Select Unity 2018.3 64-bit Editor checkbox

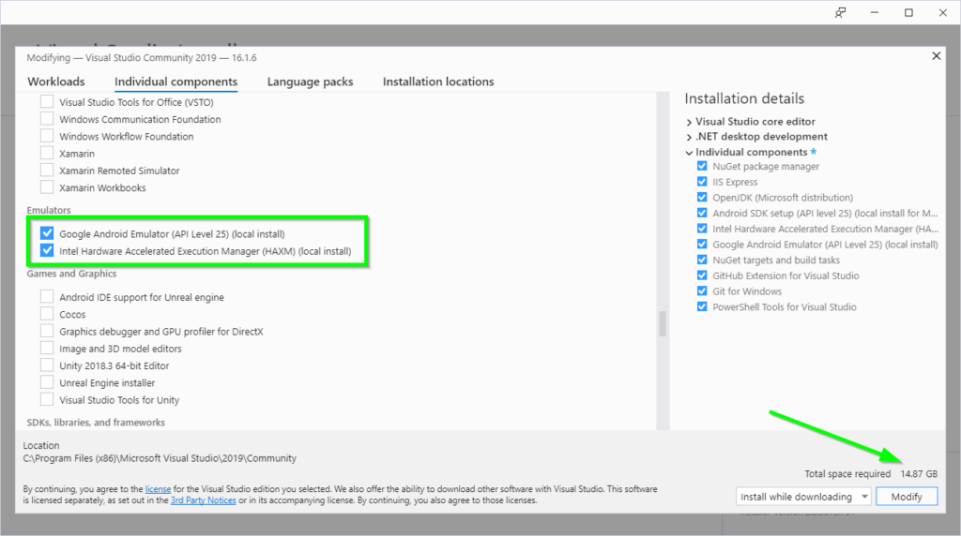click(x=47, y=365)
